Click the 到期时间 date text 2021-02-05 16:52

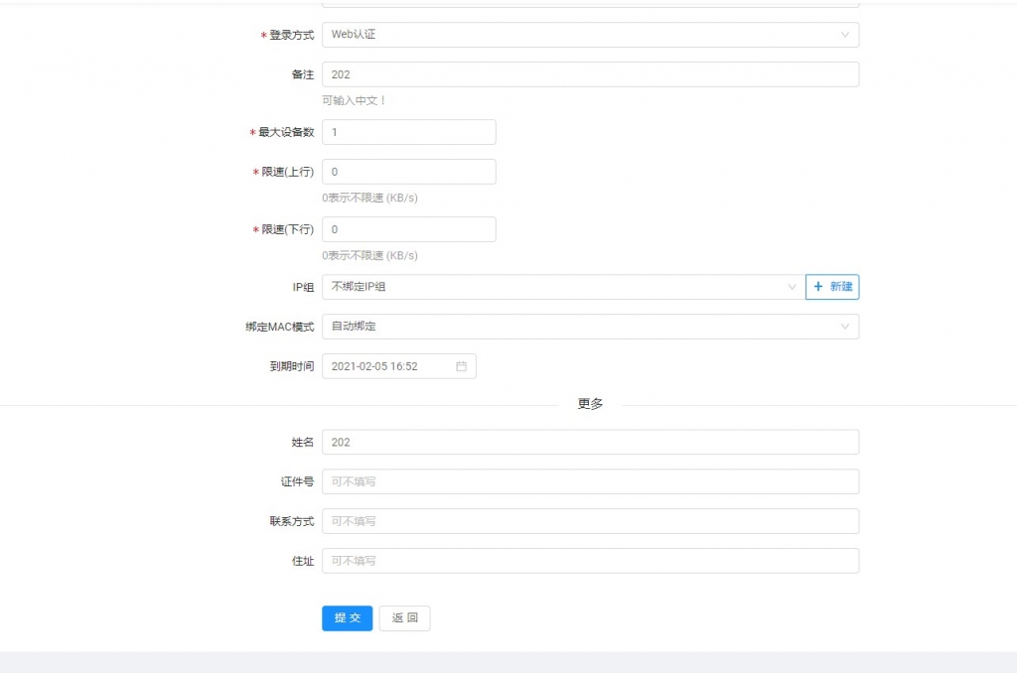click(x=374, y=366)
